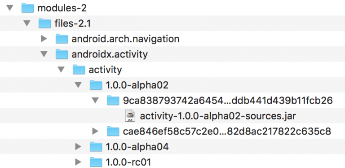Select activity-1.0.0-alpha02-sources.jar file name

coord(218,116)
